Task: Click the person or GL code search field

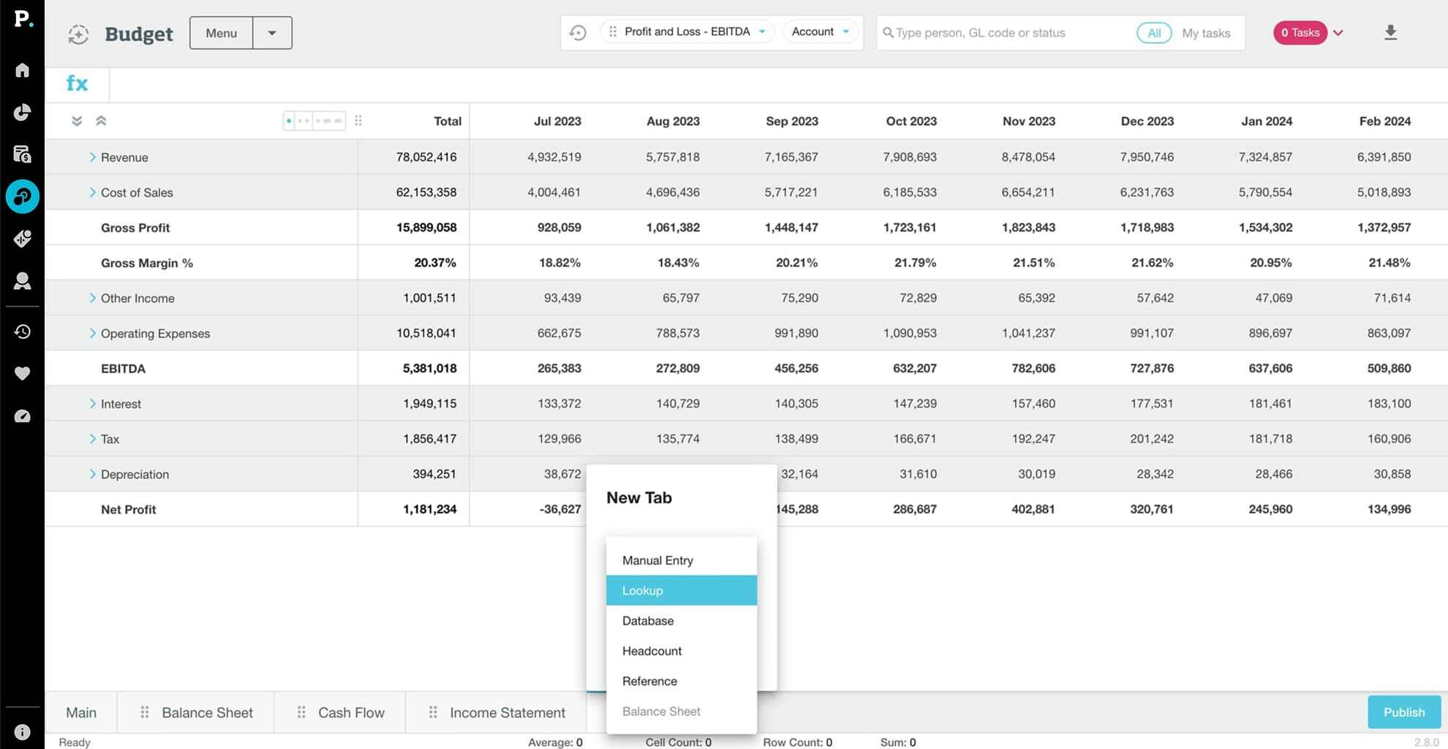Action: click(1009, 33)
